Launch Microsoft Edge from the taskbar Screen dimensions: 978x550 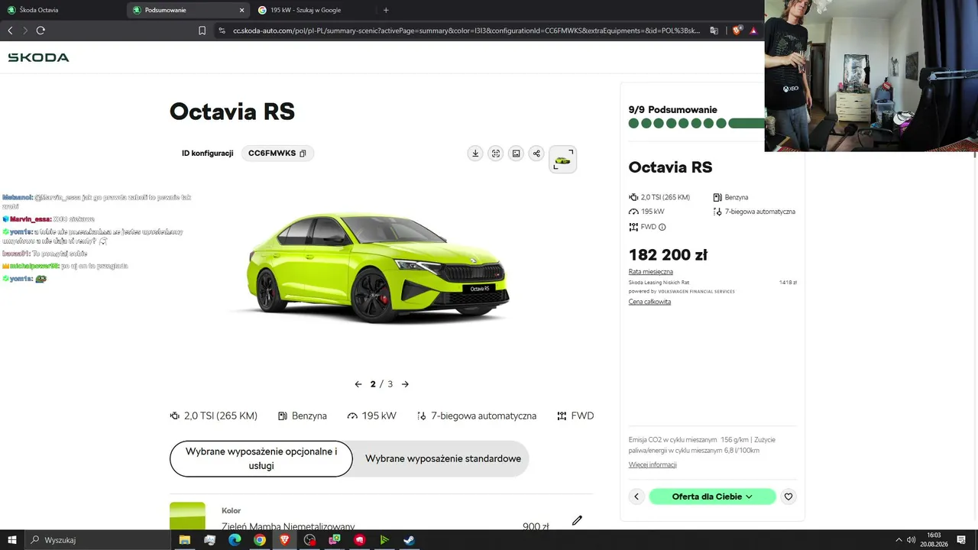pos(235,540)
